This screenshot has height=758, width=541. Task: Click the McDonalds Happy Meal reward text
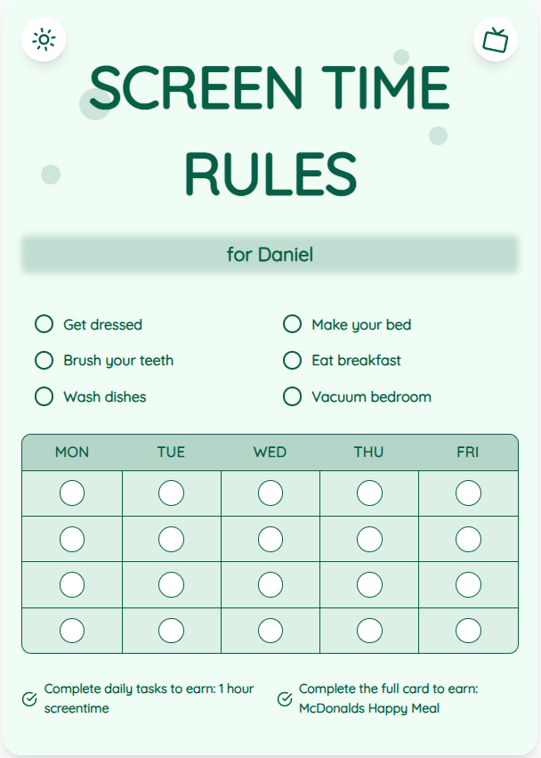click(x=369, y=709)
